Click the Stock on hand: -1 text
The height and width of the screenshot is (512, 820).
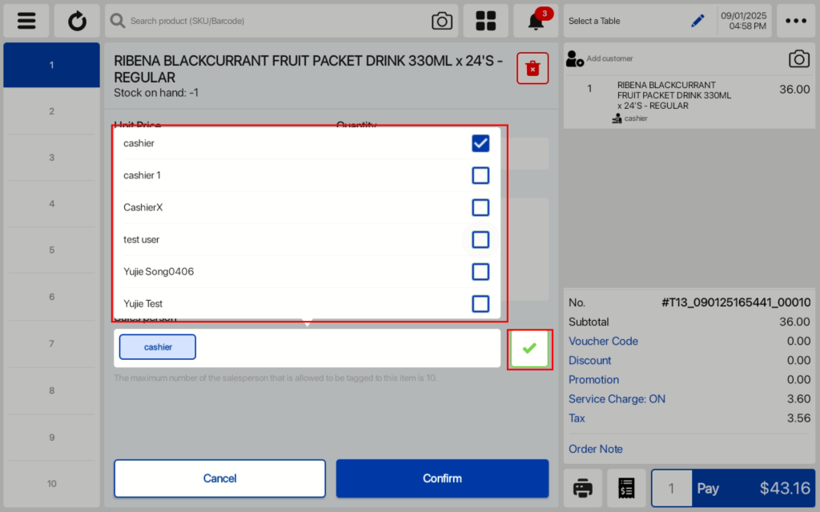pos(156,93)
